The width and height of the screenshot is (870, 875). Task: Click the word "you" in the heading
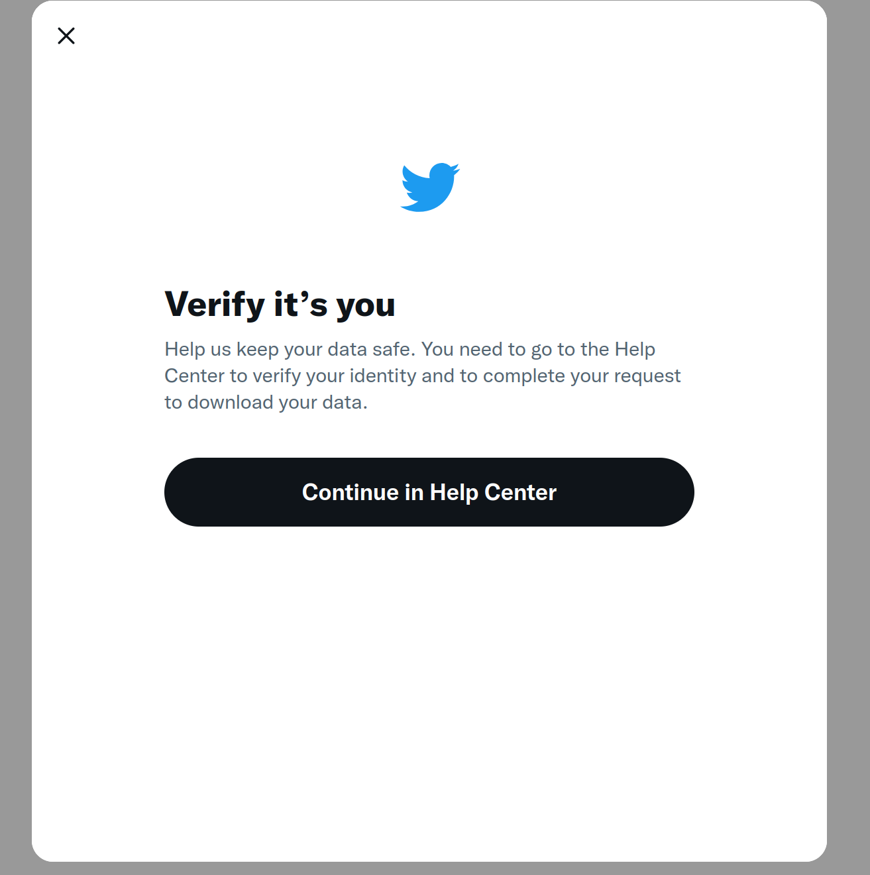tap(365, 306)
